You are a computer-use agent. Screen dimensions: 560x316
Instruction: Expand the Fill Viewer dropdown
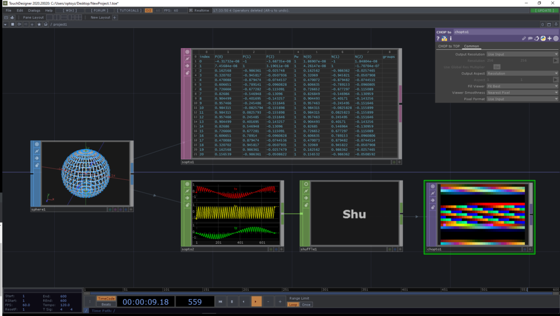[522, 86]
